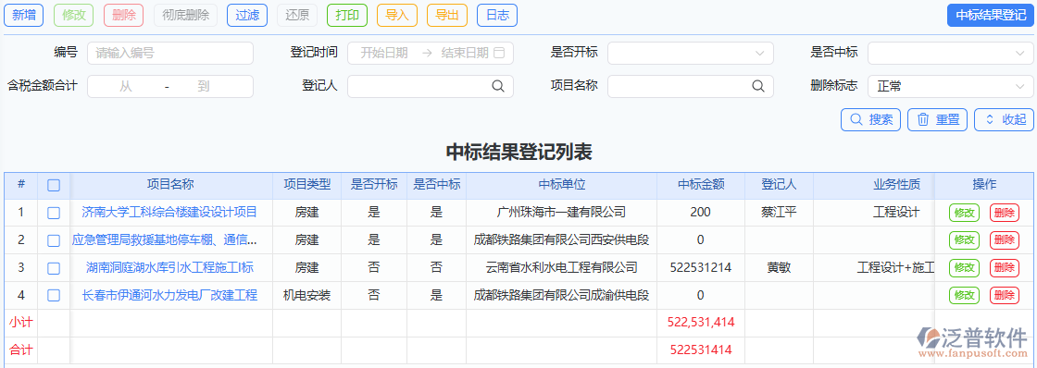Click the 打印 button
The width and height of the screenshot is (1037, 368).
(x=347, y=15)
